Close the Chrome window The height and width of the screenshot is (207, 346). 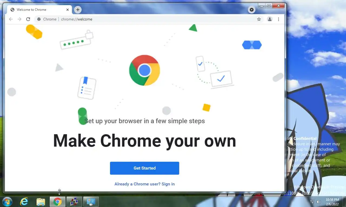pyautogui.click(x=278, y=6)
